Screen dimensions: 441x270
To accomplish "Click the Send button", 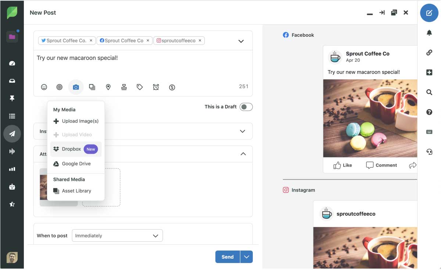I will (x=227, y=257).
